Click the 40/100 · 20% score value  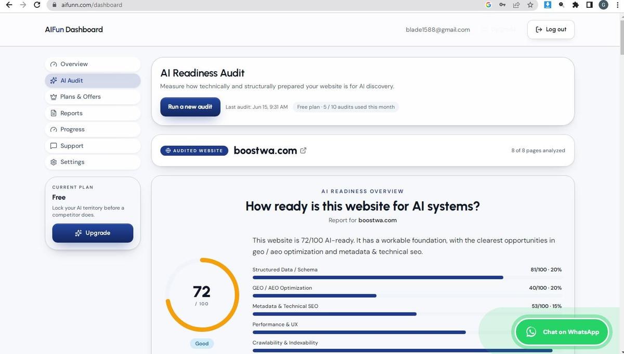coord(545,288)
